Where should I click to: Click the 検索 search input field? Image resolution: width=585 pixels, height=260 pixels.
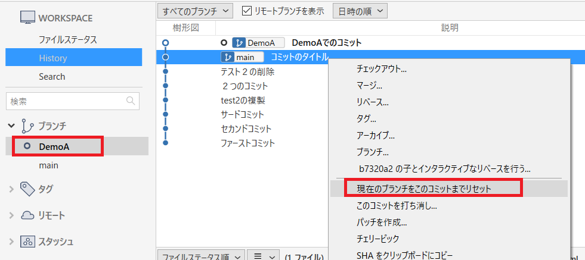point(66,102)
